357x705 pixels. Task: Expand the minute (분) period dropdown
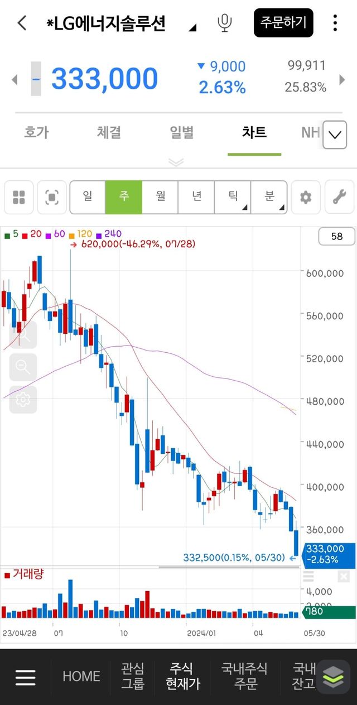pyautogui.click(x=269, y=197)
